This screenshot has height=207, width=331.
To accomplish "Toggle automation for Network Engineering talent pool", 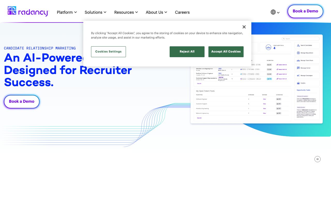I will tap(279, 113).
